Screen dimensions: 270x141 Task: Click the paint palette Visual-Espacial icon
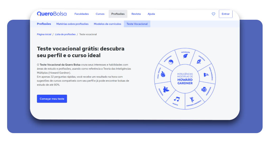(163, 74)
